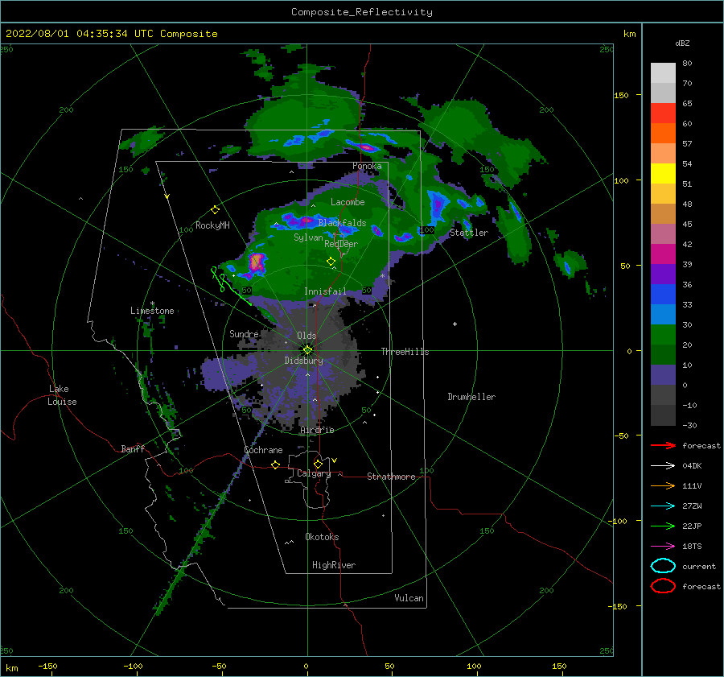Click the Cochrane town label
The width and height of the screenshot is (724, 677).
coord(263,450)
